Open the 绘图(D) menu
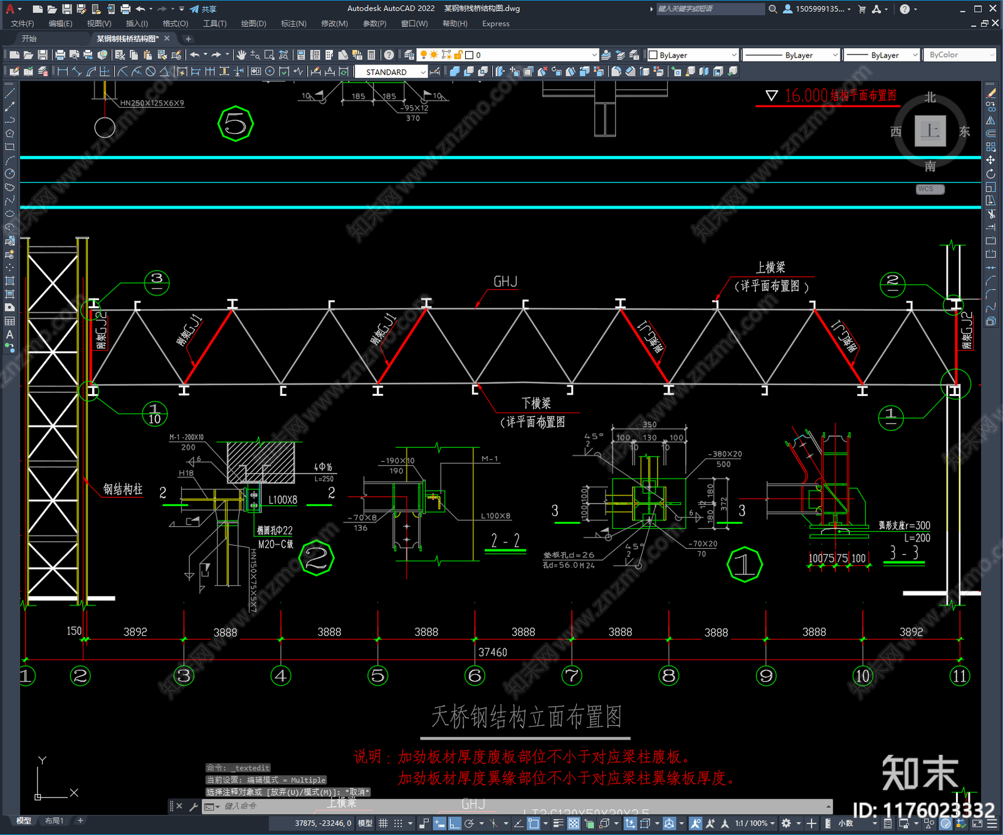Screen dimensions: 1003x835 coord(253,24)
